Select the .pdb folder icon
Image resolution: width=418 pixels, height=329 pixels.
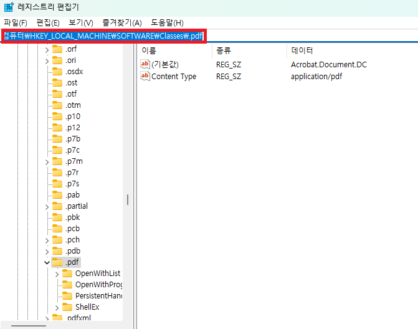click(57, 251)
